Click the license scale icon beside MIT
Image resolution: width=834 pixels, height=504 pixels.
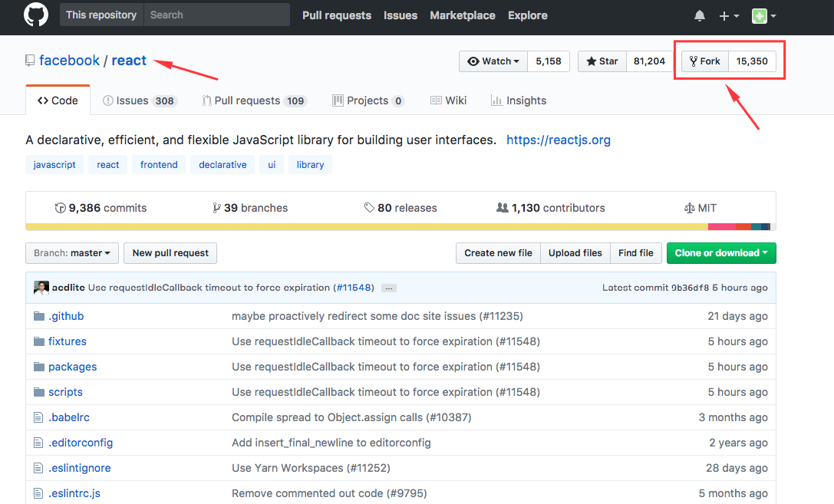[x=689, y=208]
